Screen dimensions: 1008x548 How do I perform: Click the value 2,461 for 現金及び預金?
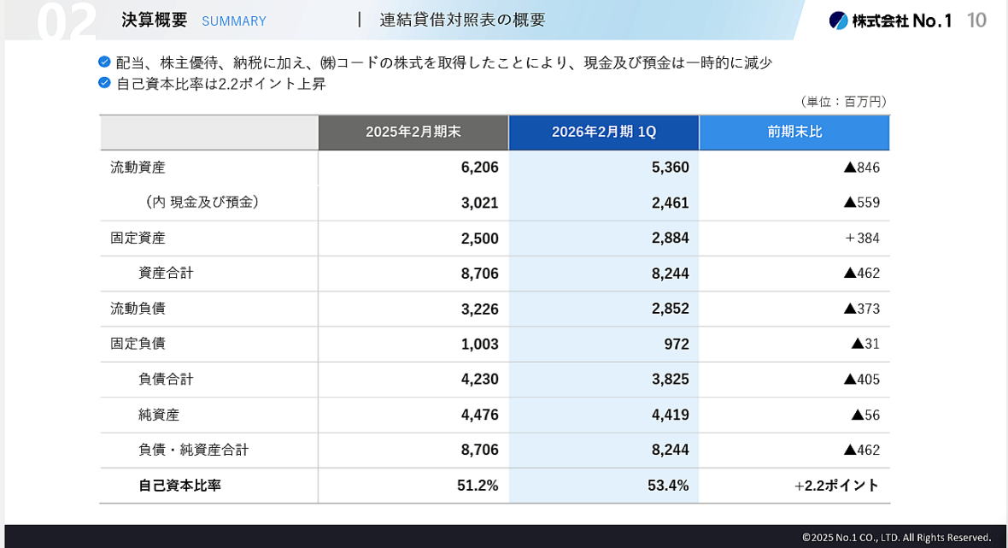670,203
